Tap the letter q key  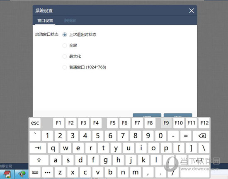(53, 148)
